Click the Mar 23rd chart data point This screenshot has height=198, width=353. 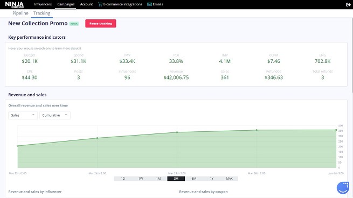tap(18, 146)
